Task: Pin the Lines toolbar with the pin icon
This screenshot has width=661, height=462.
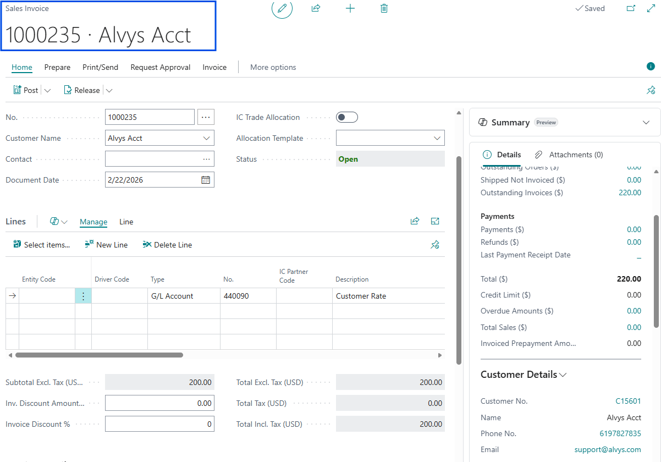Action: (435, 245)
